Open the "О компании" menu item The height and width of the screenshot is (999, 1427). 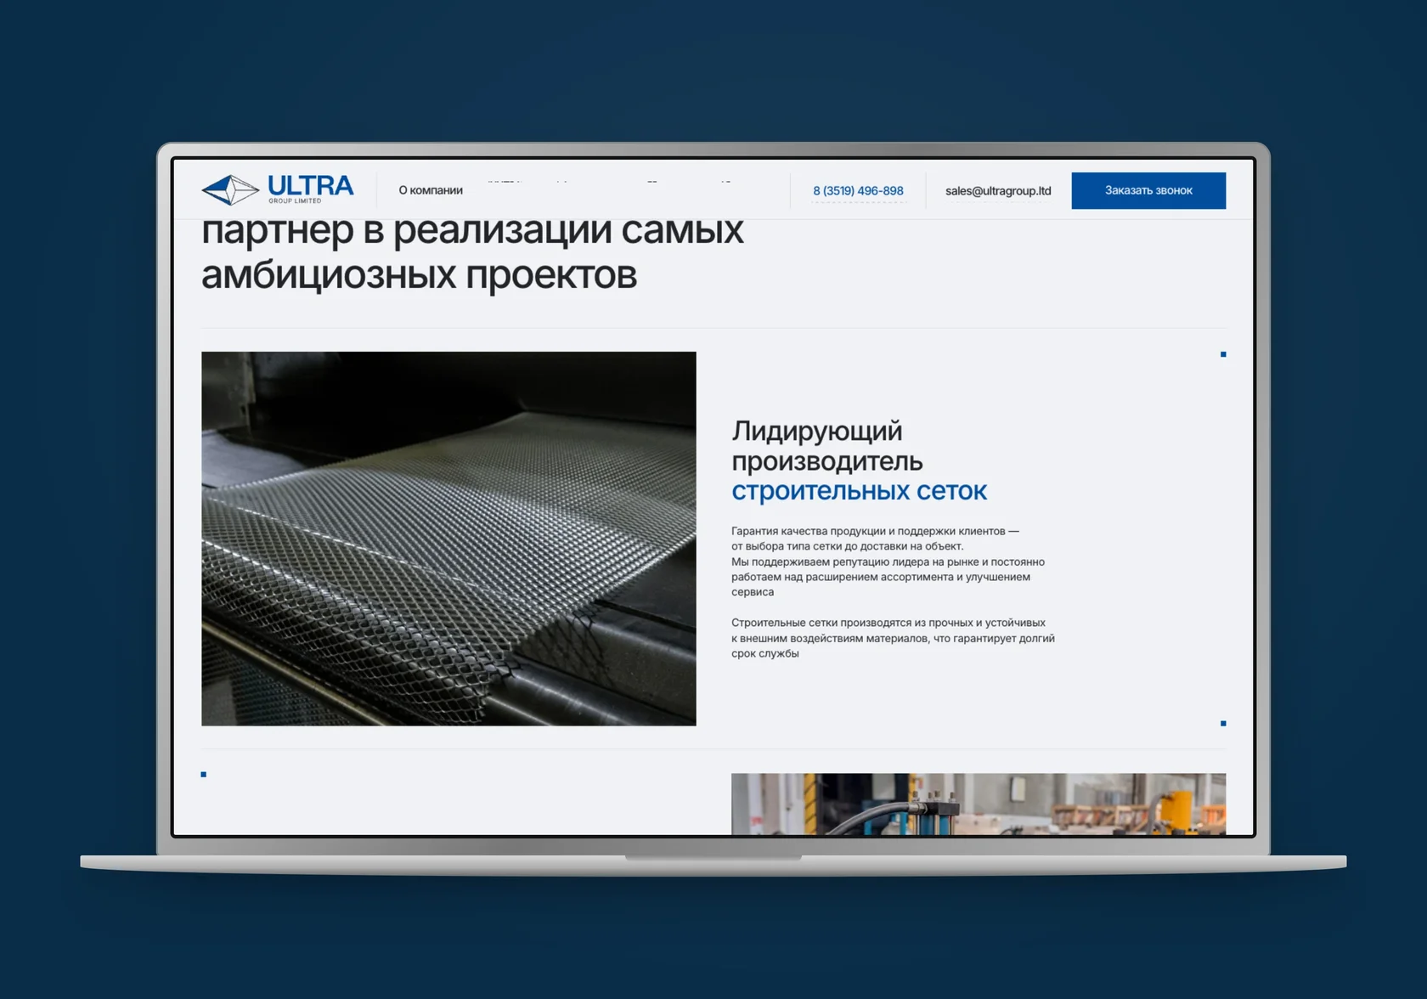click(x=431, y=190)
